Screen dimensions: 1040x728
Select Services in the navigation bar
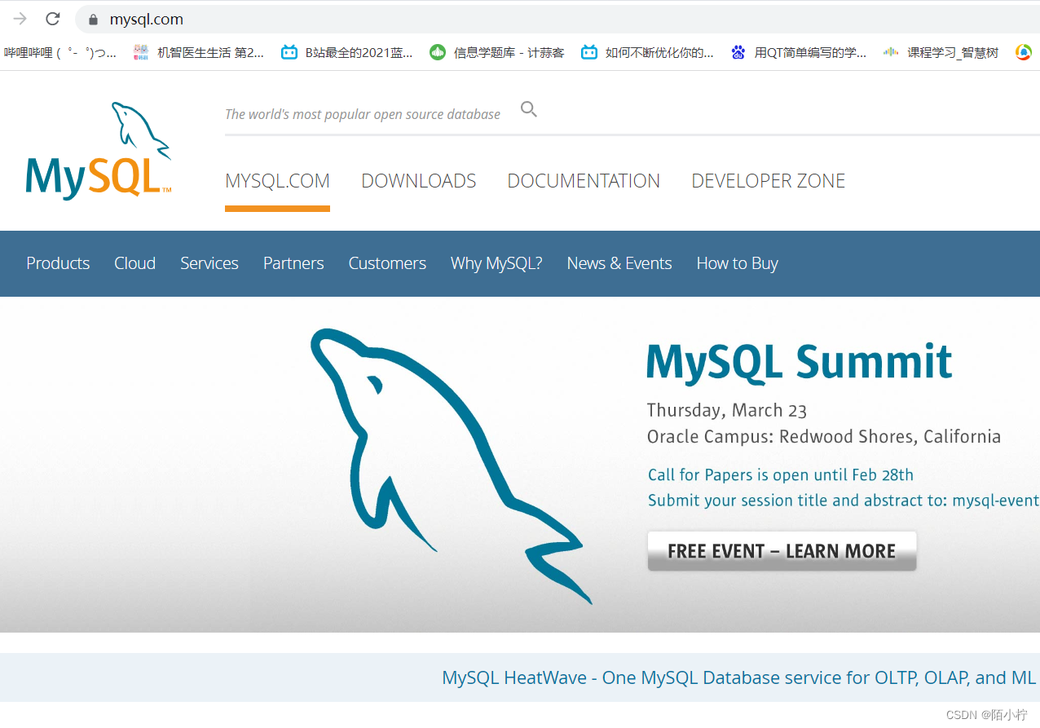coord(209,263)
